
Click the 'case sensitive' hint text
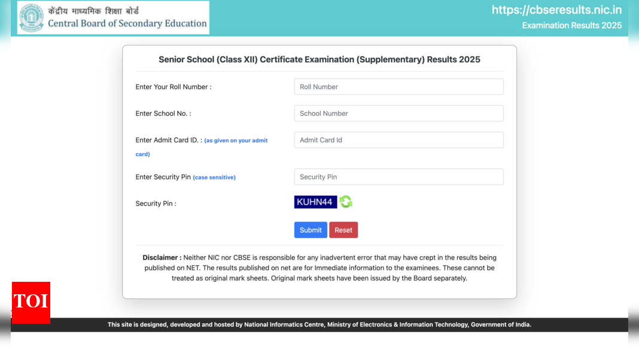tap(214, 177)
